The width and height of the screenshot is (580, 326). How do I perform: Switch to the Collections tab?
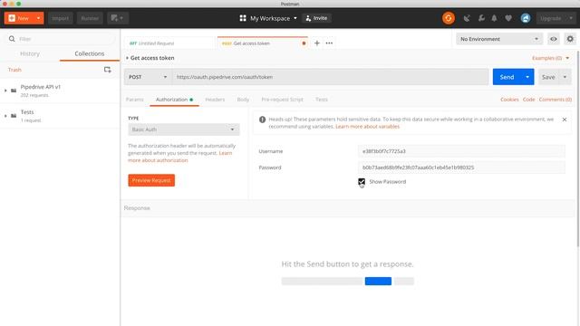pos(90,53)
